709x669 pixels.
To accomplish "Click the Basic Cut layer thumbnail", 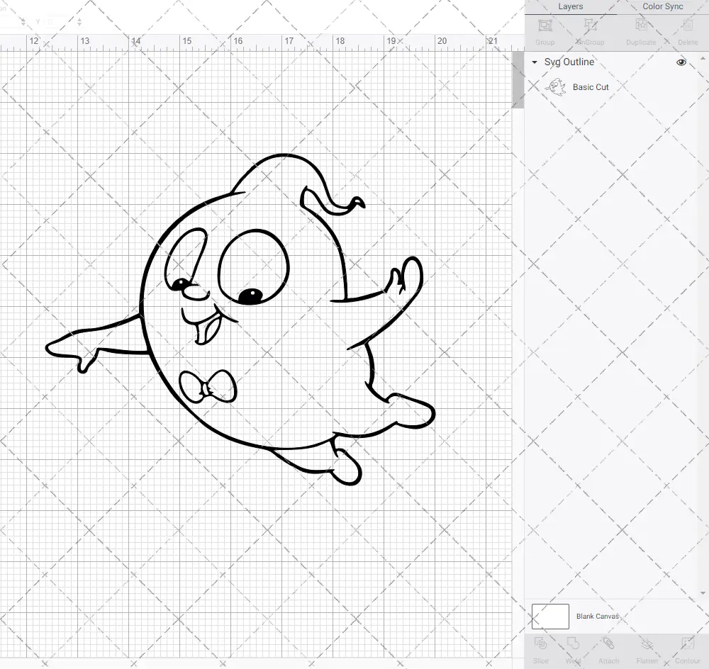I will coord(556,87).
